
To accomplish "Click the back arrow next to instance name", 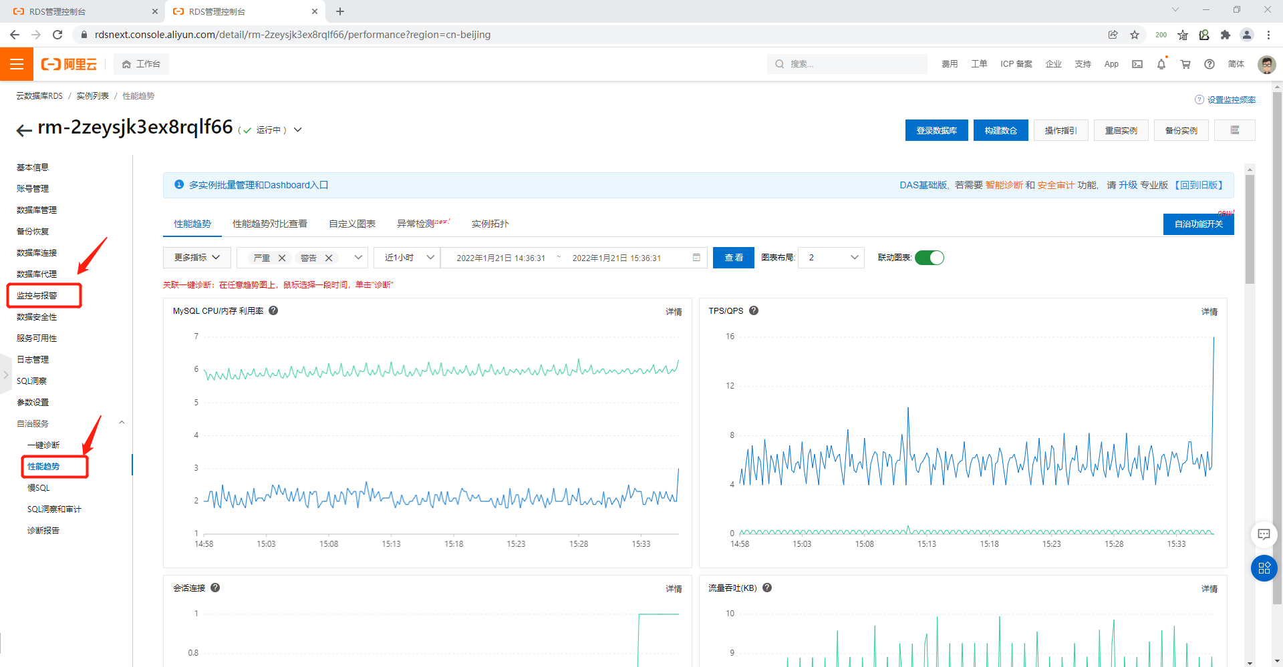I will 24,130.
